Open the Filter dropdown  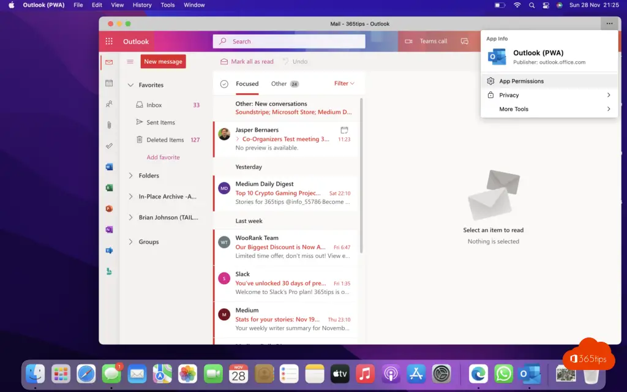coord(344,83)
